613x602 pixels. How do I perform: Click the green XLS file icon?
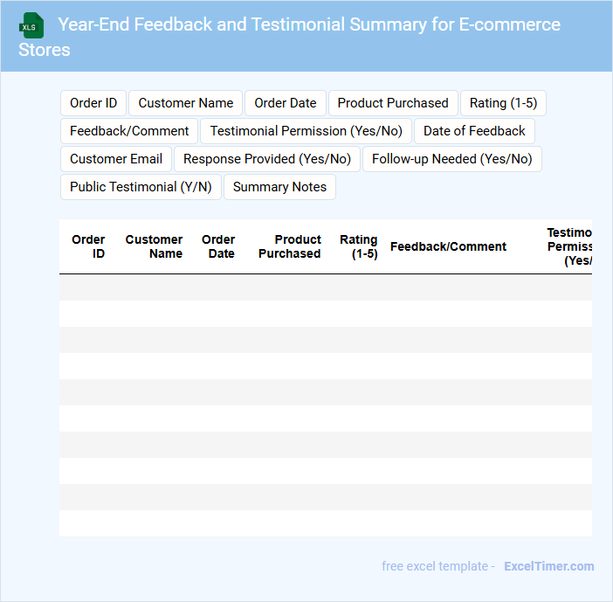[32, 25]
